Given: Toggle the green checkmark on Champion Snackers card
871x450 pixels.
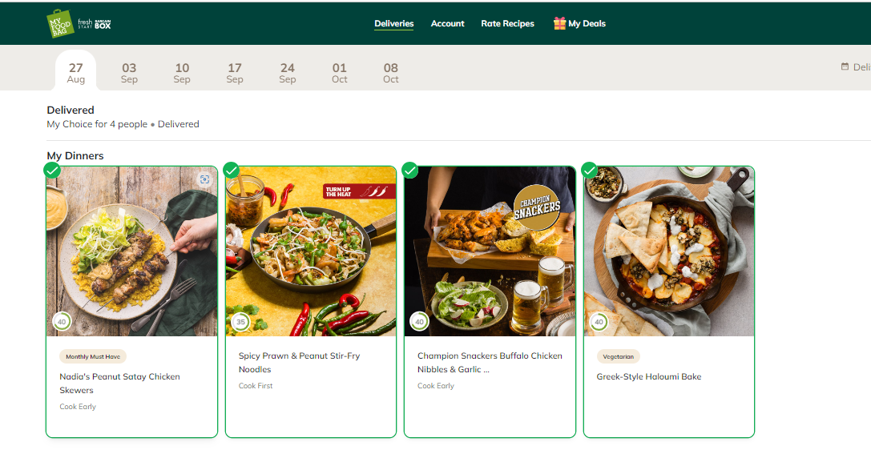Looking at the screenshot, I should pyautogui.click(x=410, y=171).
